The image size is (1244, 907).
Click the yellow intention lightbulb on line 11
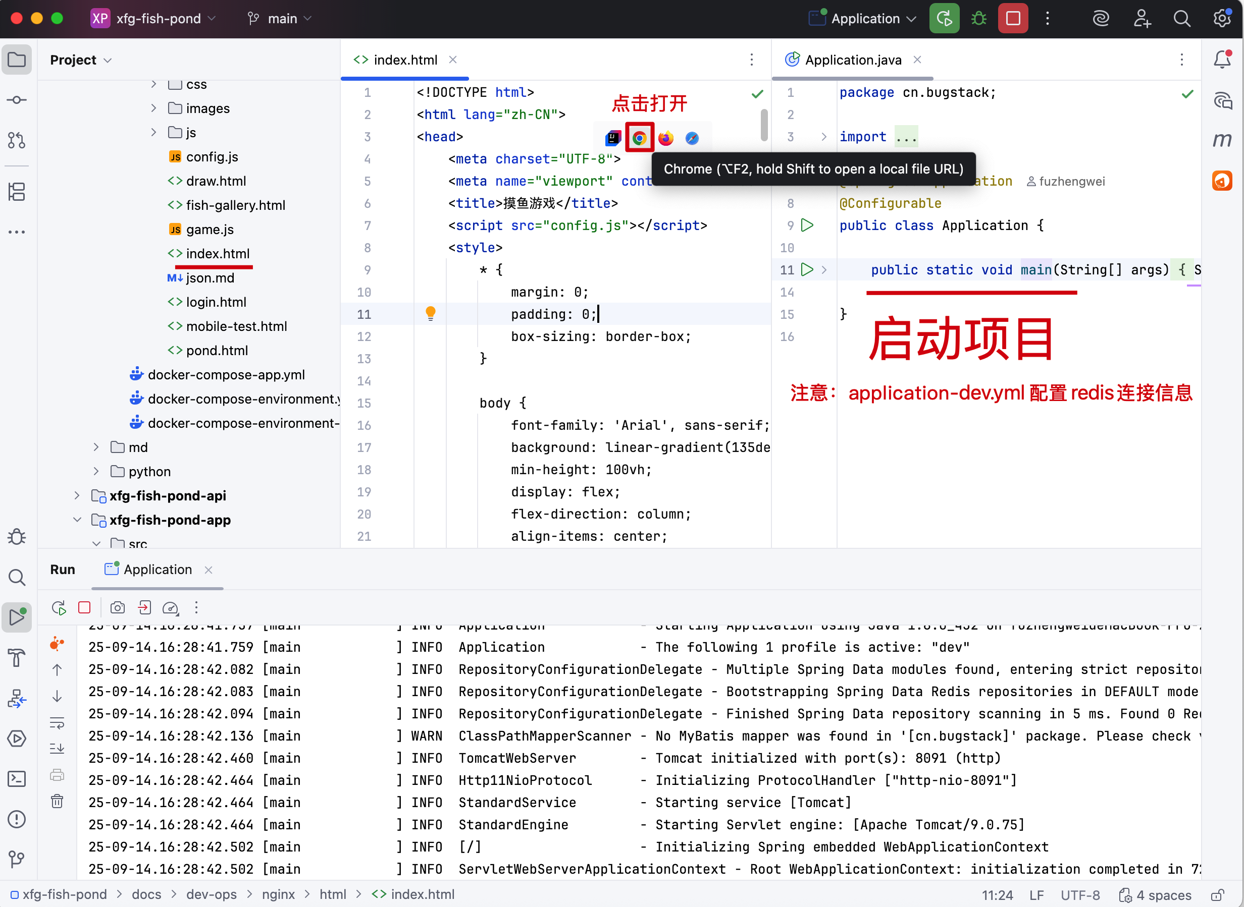(431, 313)
